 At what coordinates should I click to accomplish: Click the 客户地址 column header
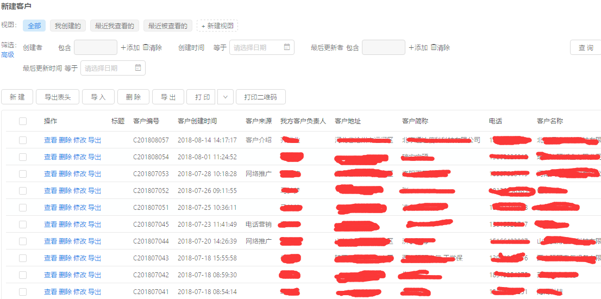point(348,121)
